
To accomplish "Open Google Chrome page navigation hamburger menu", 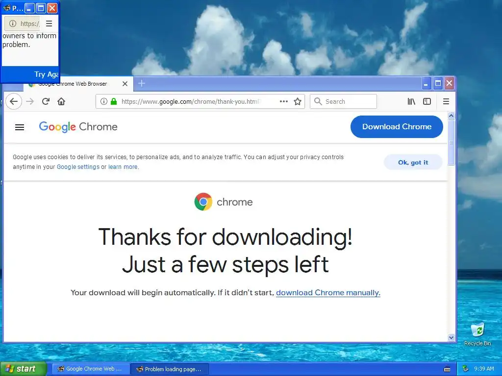I will [20, 127].
